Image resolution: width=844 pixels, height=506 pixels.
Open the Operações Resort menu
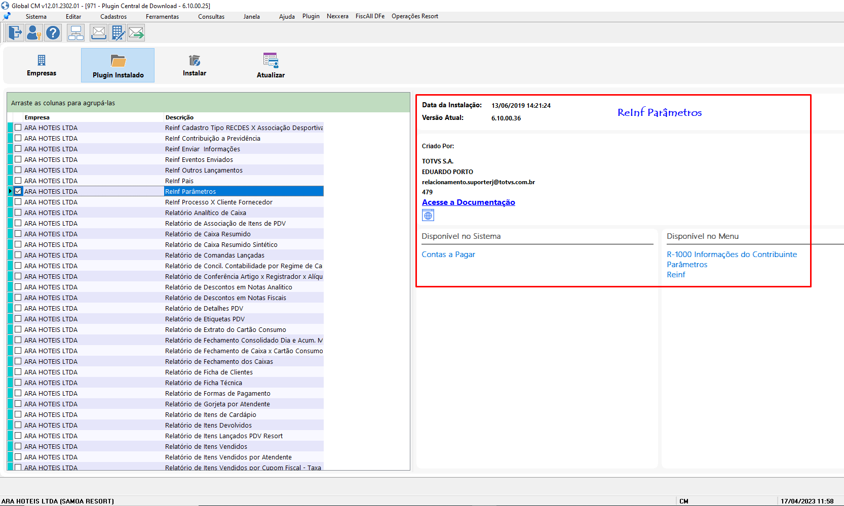coord(415,16)
